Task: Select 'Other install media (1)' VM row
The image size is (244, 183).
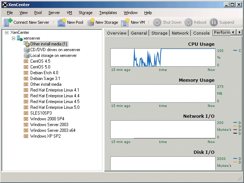Action: pos(49,44)
